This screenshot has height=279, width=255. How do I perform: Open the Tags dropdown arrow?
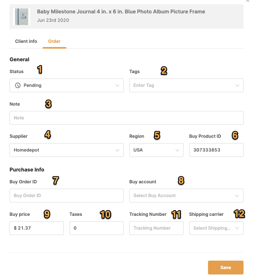[x=237, y=85]
